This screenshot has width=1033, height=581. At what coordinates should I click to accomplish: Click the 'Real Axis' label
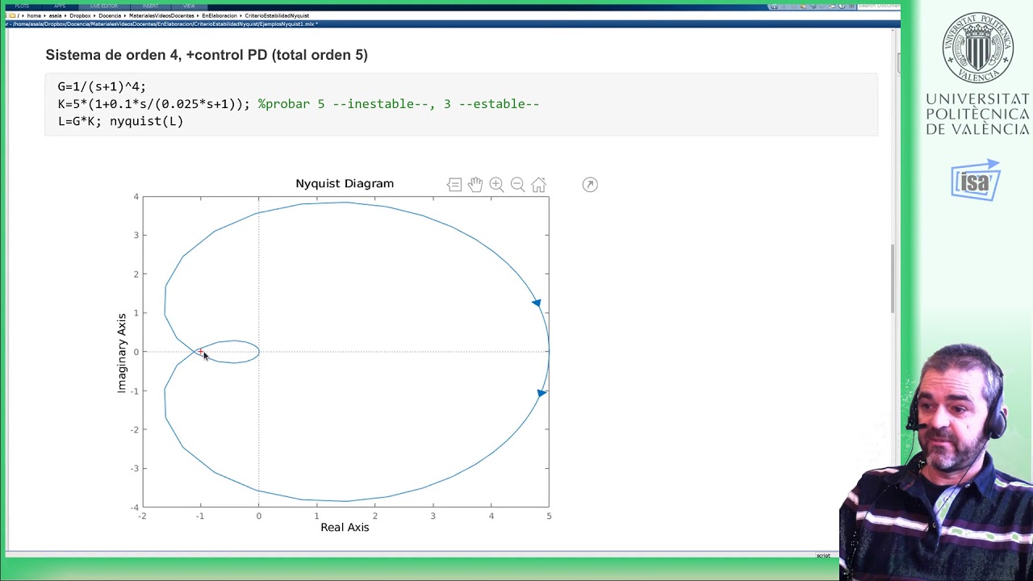coord(345,527)
